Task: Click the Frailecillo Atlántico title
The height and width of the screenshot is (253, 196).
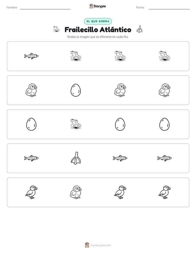Action: [98, 30]
